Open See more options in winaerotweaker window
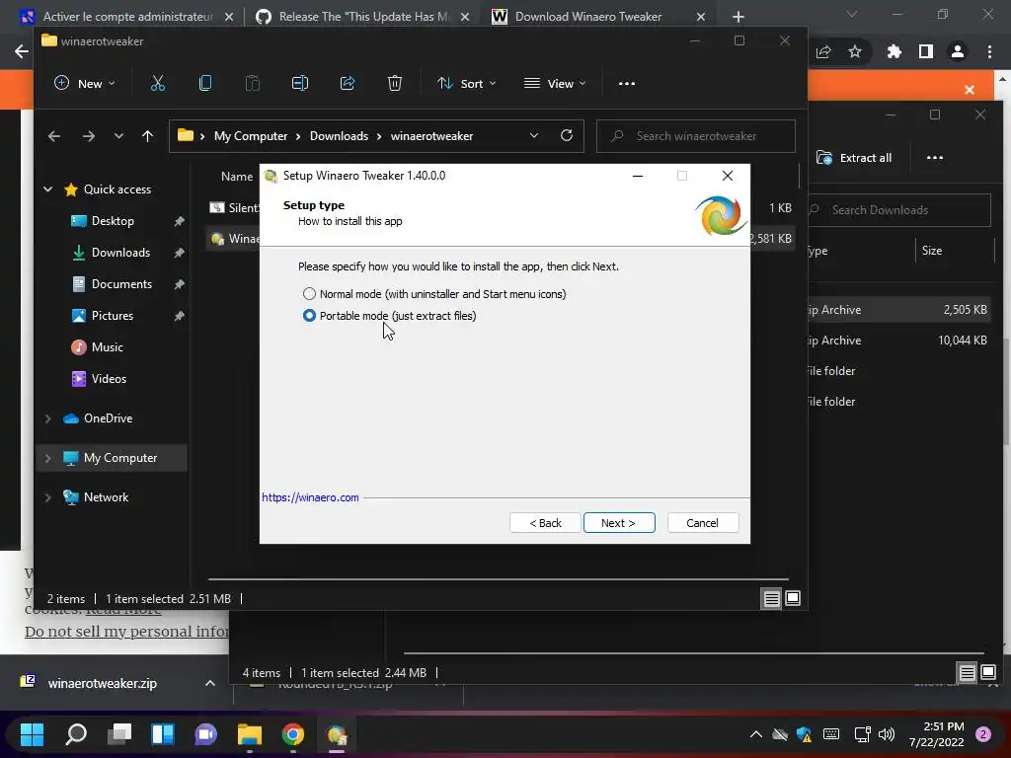This screenshot has height=758, width=1011. pos(627,83)
